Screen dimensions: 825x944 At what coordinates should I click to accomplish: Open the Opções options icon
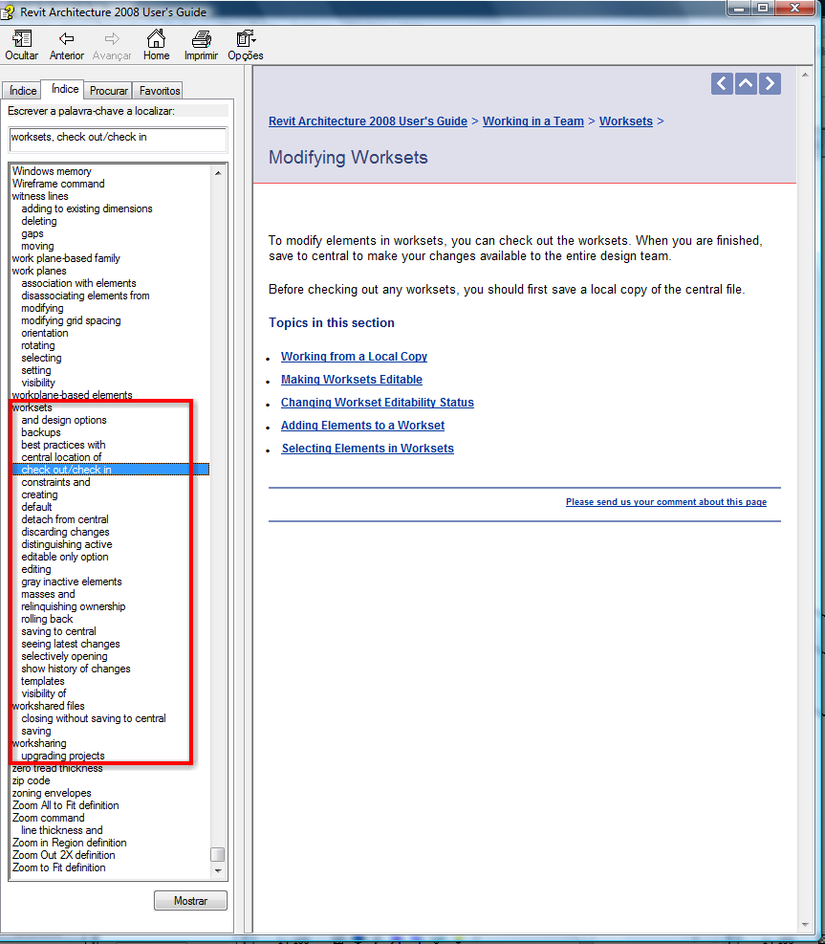[246, 38]
